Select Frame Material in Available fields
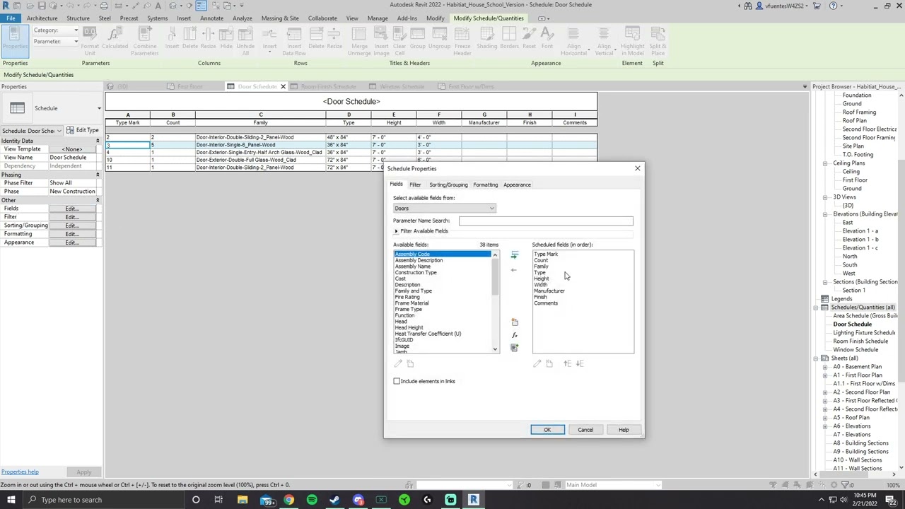Image resolution: width=905 pixels, height=509 pixels. click(411, 303)
